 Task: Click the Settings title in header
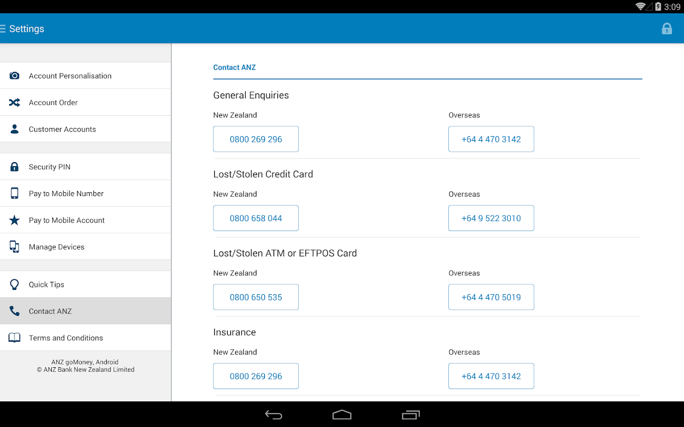pyautogui.click(x=27, y=29)
